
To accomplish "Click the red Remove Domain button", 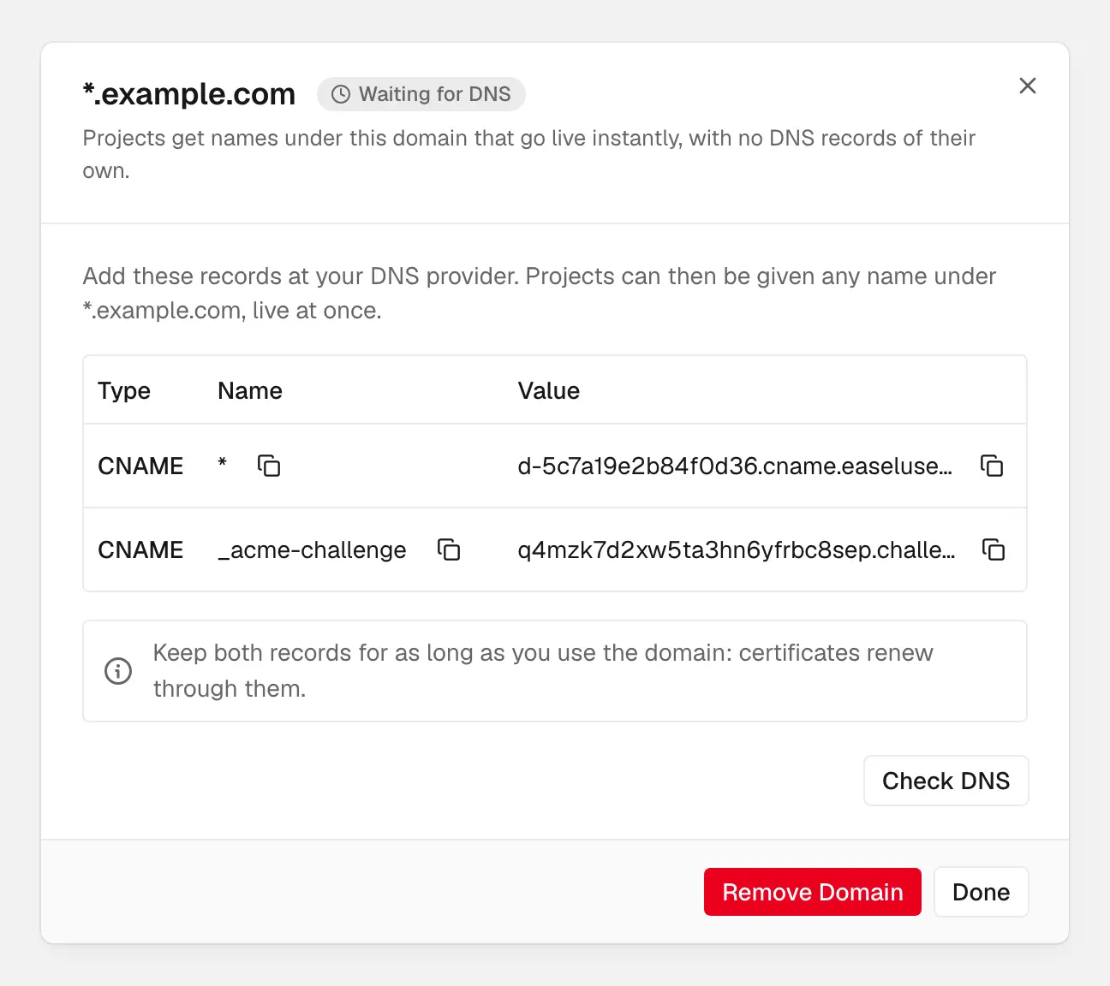I will (813, 892).
